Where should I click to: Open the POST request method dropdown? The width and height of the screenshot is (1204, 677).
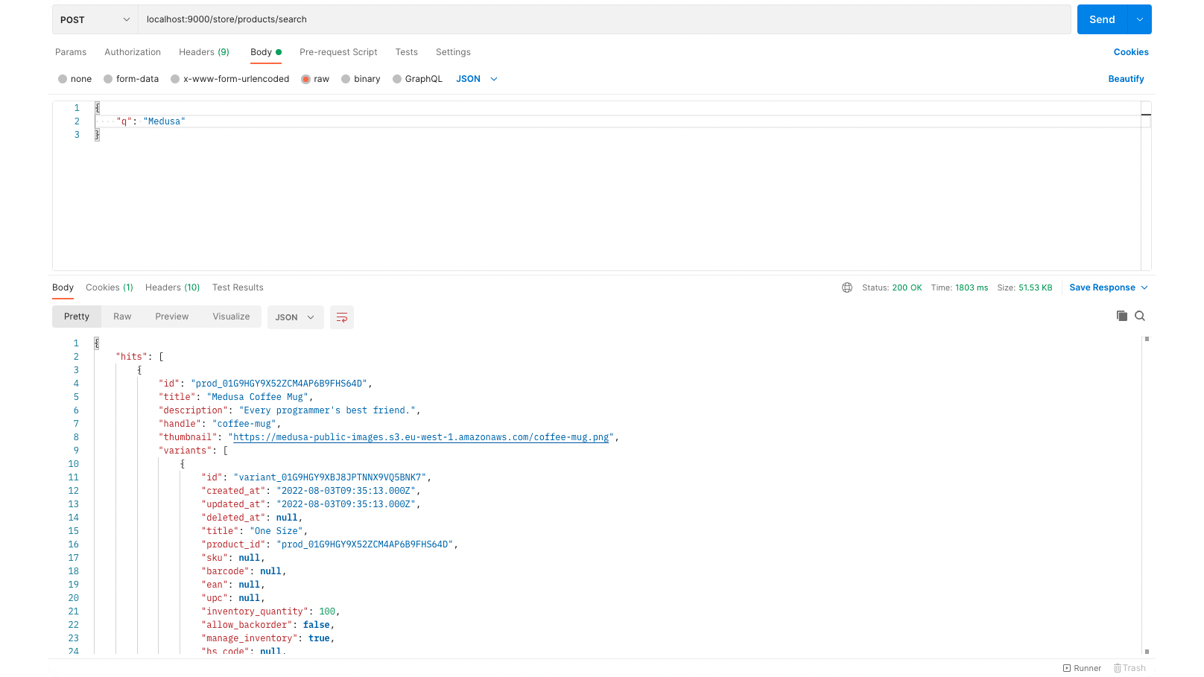coord(94,19)
